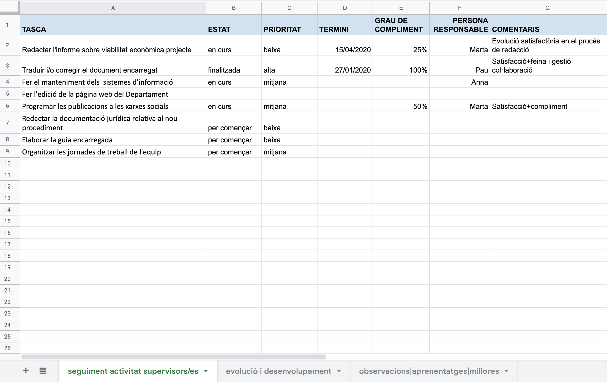Select row 7 header
This screenshot has width=607, height=382.
tap(7, 123)
